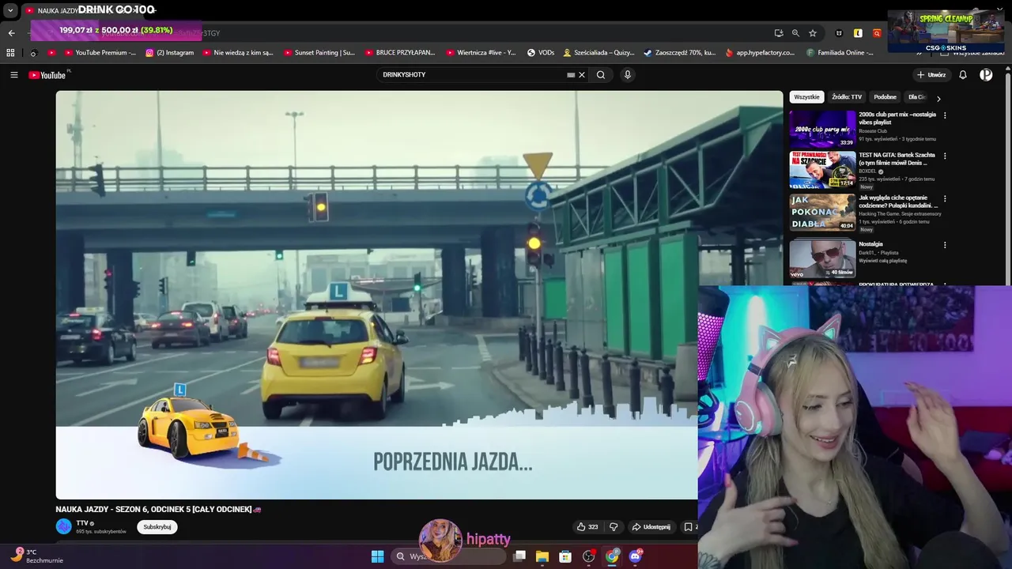Click video title 'NAUKA JAZDY - SEZON 6'
Screen dimensions: 1012x569
click(x=158, y=510)
